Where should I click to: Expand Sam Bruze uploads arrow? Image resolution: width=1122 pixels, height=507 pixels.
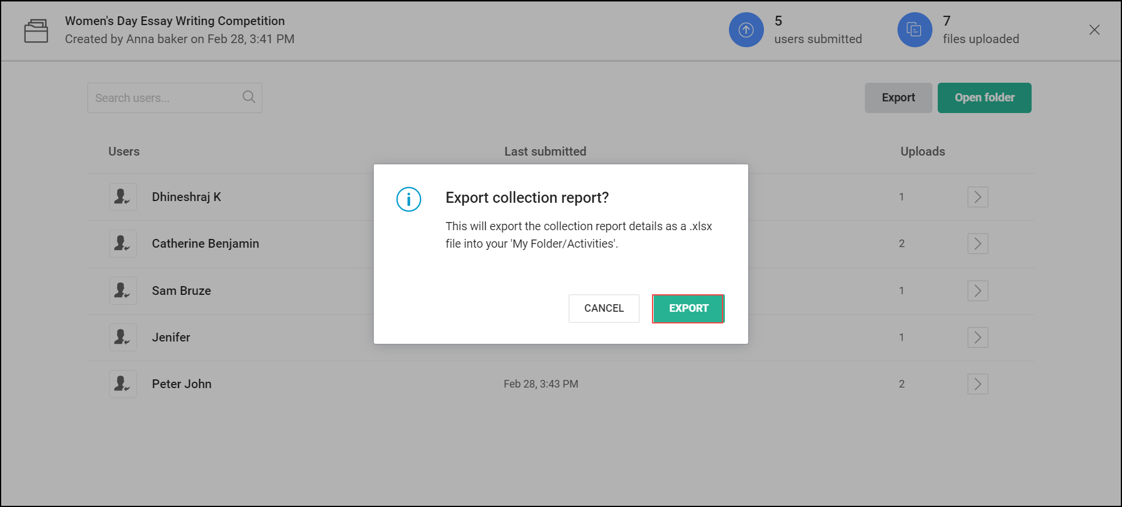(978, 291)
